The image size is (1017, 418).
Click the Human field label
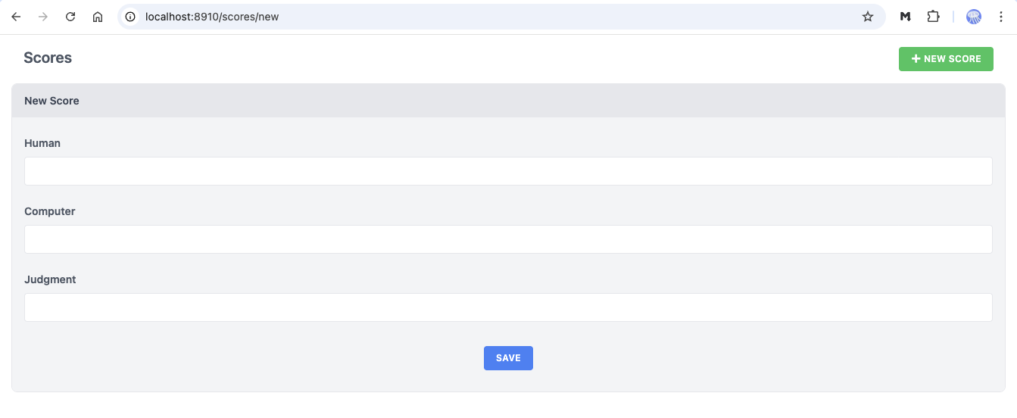point(42,143)
